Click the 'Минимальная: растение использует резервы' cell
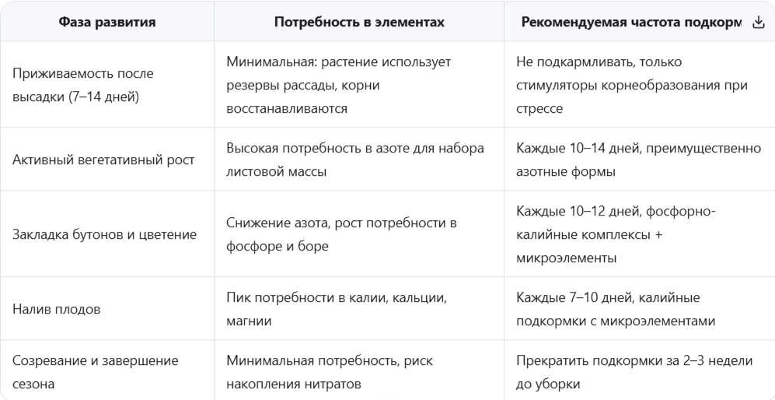 [359, 85]
